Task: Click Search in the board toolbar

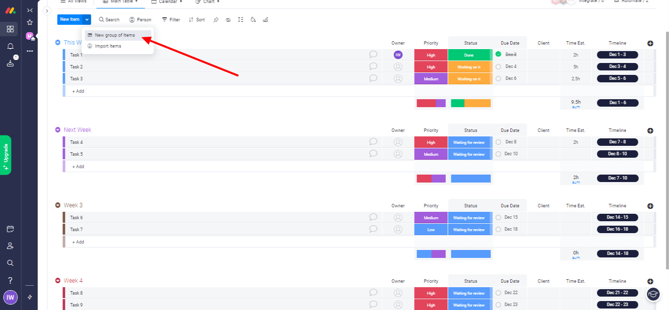Action: (109, 20)
